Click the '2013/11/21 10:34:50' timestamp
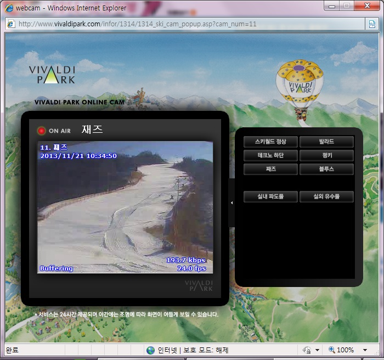 (78, 156)
